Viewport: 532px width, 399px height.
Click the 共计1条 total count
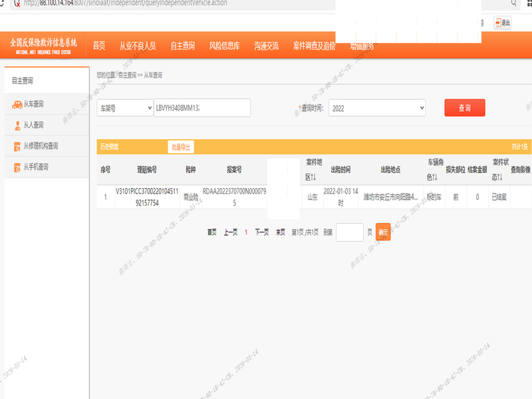pos(519,147)
